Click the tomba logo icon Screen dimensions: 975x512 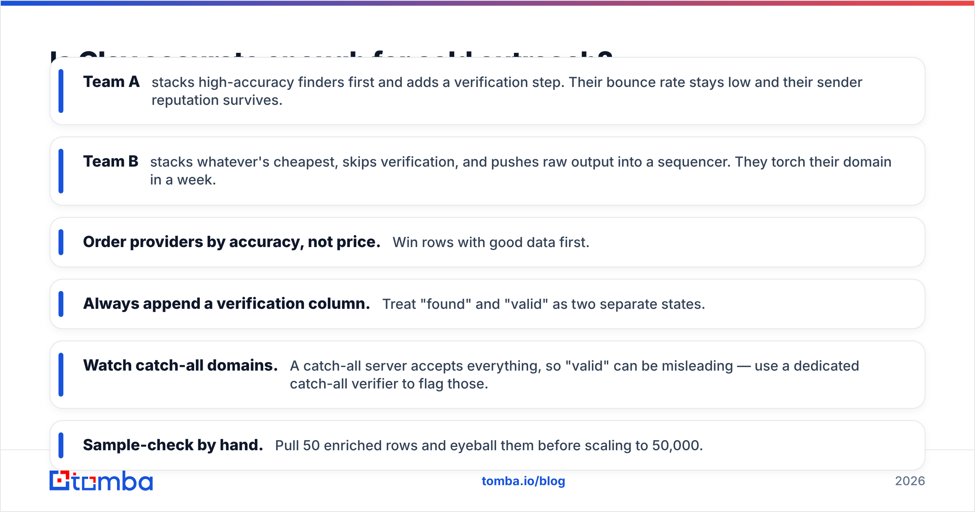tap(60, 480)
